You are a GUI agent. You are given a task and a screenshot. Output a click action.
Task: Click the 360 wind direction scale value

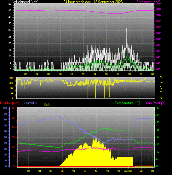pos(11,78)
